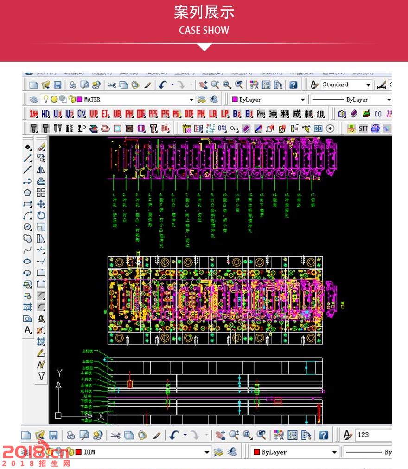Open Properties palette icon in lower toolbar

pos(279,435)
